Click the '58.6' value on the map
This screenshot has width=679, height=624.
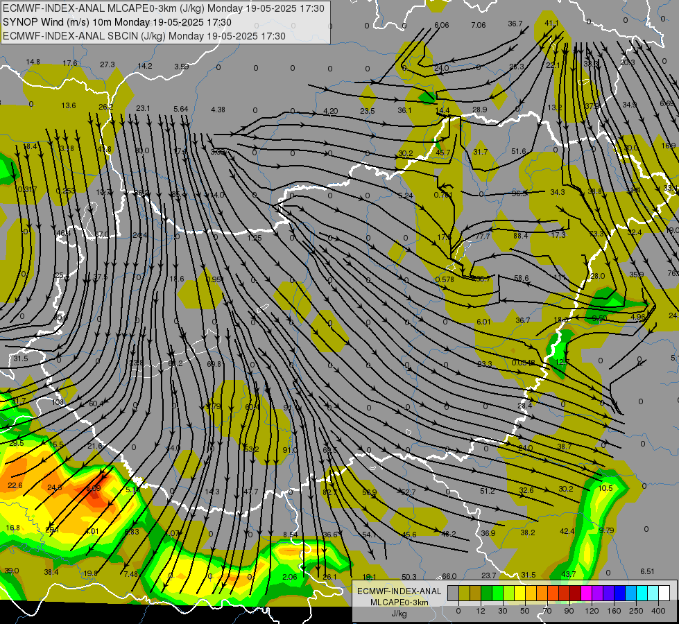(522, 278)
